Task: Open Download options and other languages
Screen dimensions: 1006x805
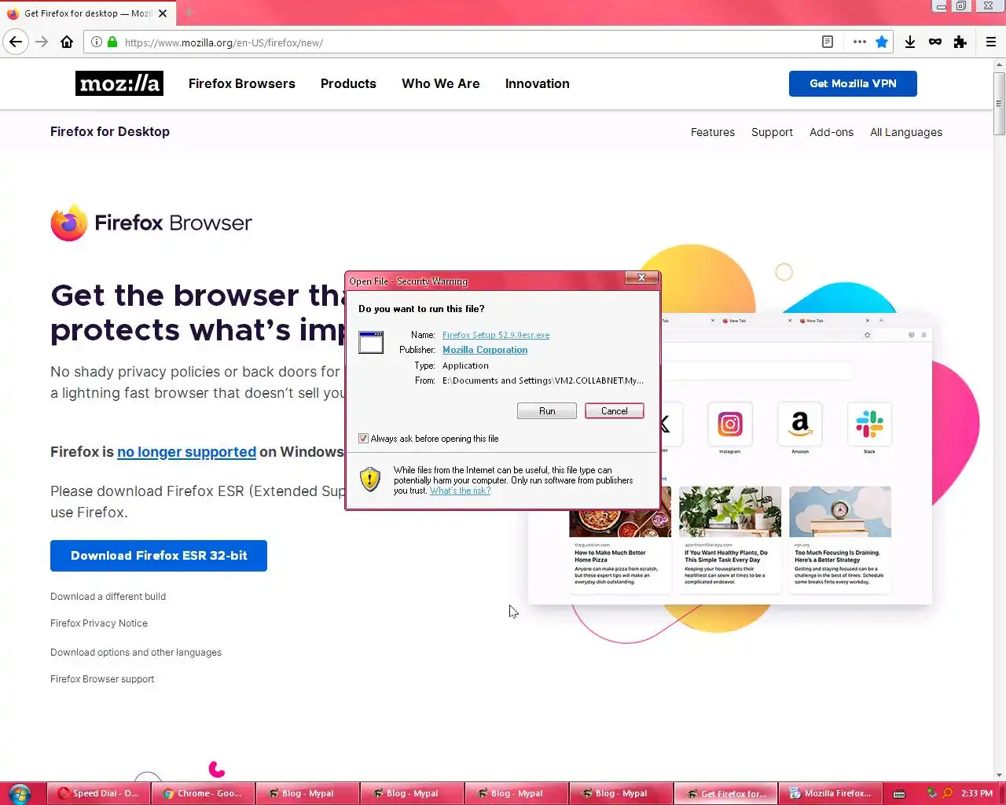Action: click(136, 652)
